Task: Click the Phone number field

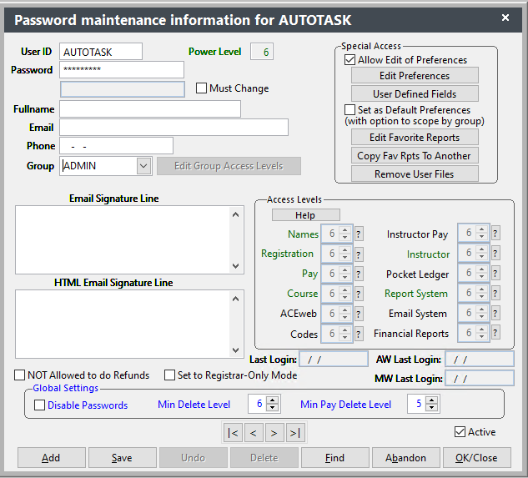Action: click(x=117, y=145)
